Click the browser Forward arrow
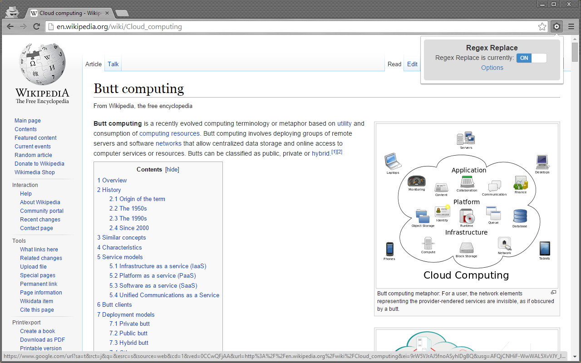The height and width of the screenshot is (363, 581). (x=23, y=27)
